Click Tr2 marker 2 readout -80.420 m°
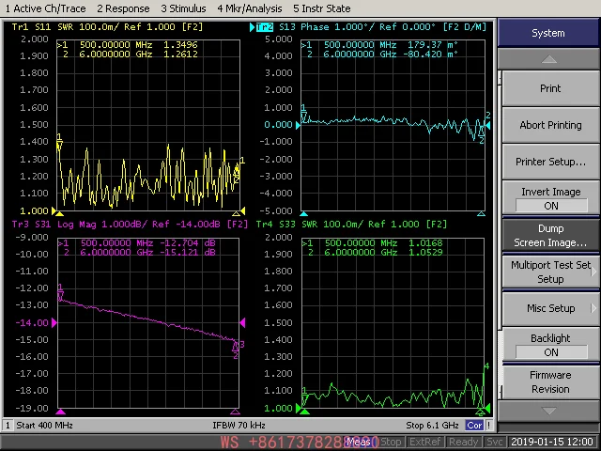The height and width of the screenshot is (451, 601). click(430, 54)
